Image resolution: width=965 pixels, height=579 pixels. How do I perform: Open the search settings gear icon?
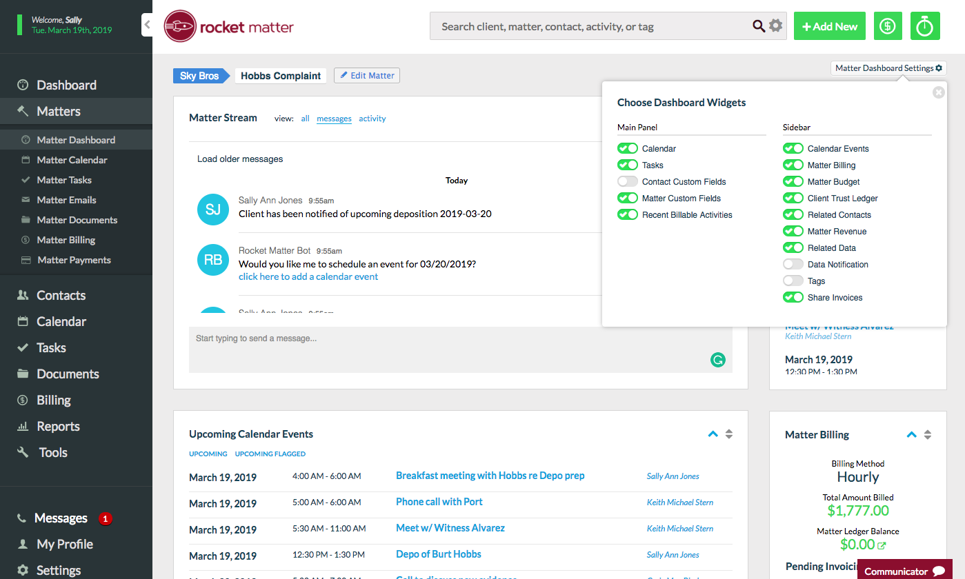775,26
